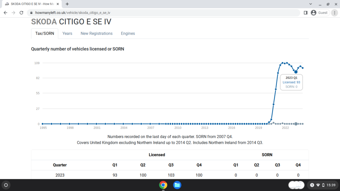Image resolution: width=340 pixels, height=191 pixels.
Task: Switch to the Tax/SORN tab
Action: (45, 34)
